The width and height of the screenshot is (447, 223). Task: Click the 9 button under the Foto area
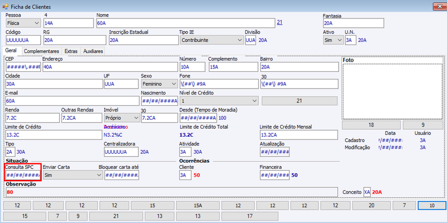(x=423, y=125)
